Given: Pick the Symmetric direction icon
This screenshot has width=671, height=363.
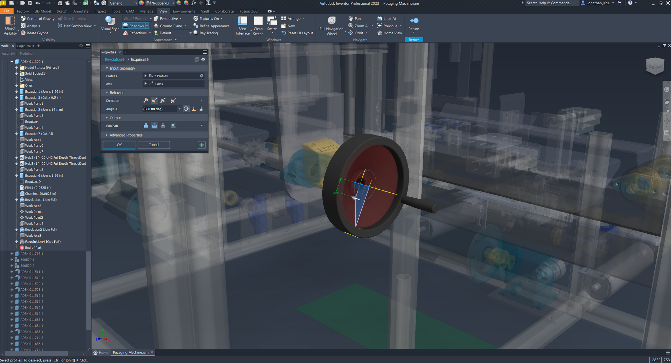Looking at the screenshot, I should pos(163,100).
